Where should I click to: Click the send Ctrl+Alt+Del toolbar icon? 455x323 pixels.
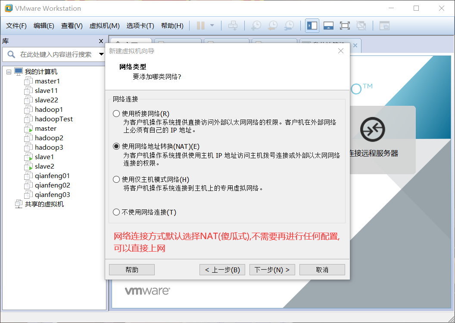click(x=233, y=25)
